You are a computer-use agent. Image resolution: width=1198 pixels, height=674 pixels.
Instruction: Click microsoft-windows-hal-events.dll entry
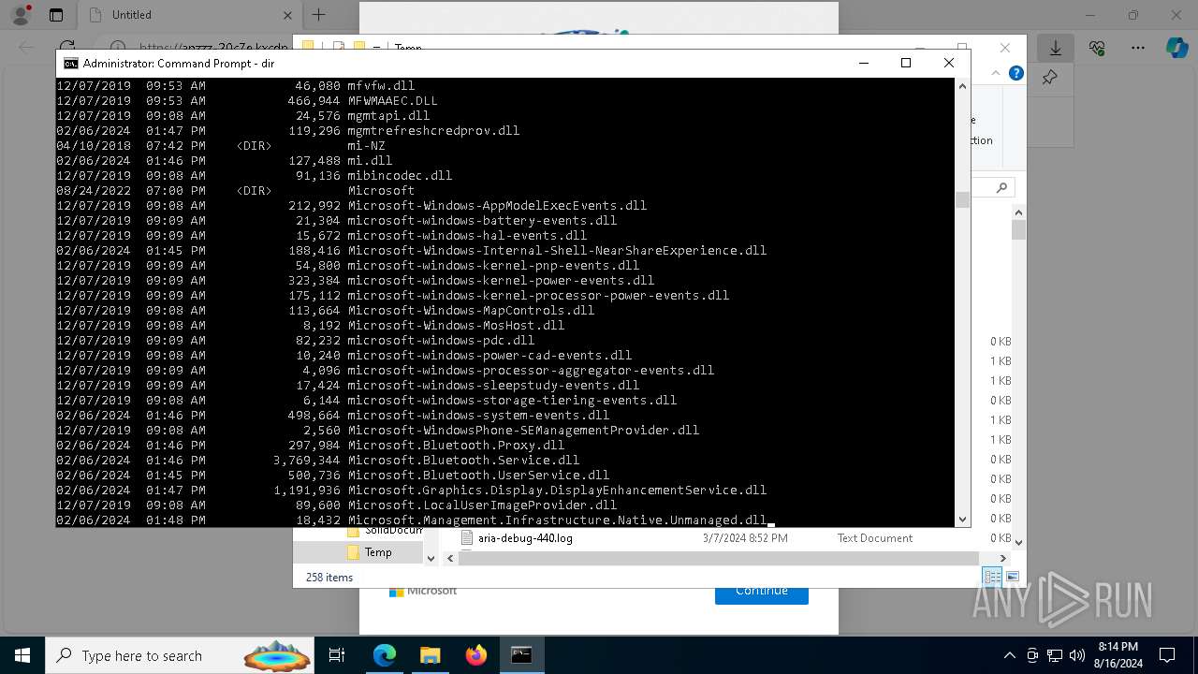click(x=467, y=235)
